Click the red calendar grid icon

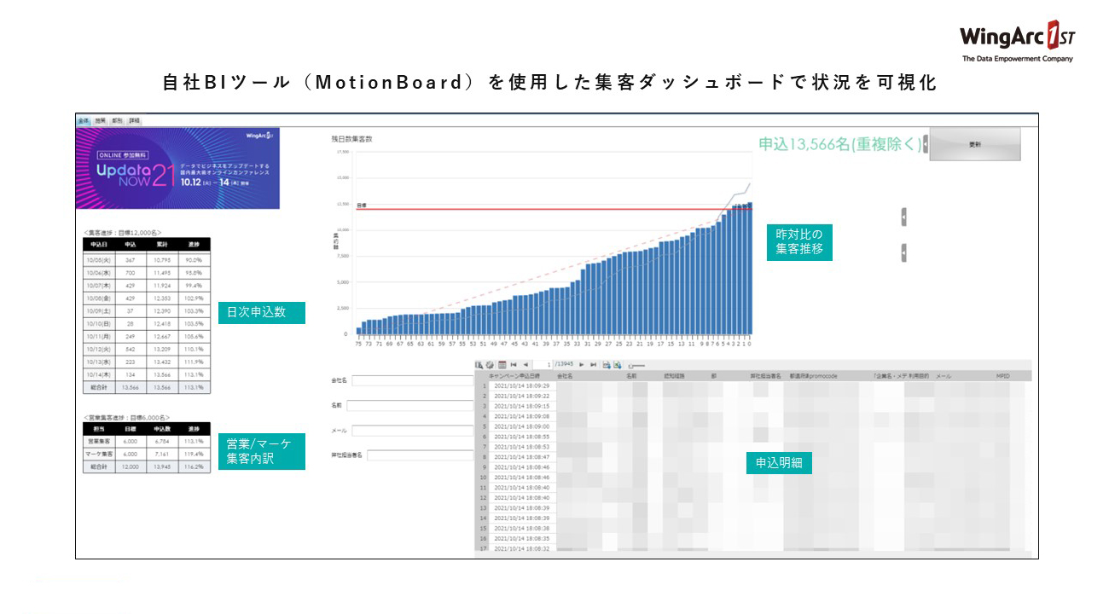[502, 365]
